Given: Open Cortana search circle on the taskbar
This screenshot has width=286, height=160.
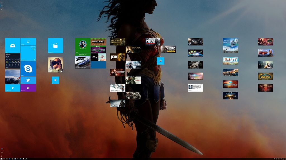Looking at the screenshot, I should click(4, 159).
